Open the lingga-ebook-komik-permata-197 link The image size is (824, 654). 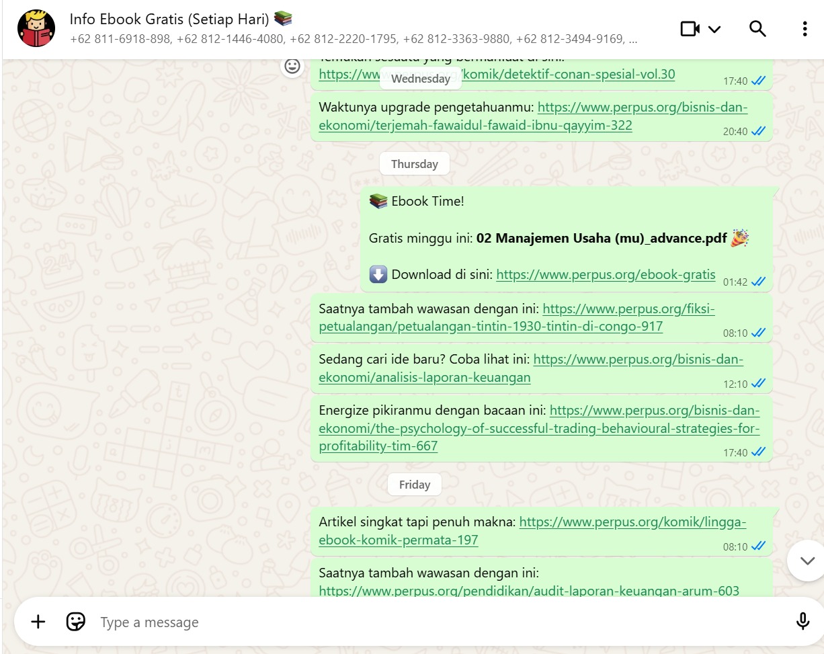(x=532, y=531)
